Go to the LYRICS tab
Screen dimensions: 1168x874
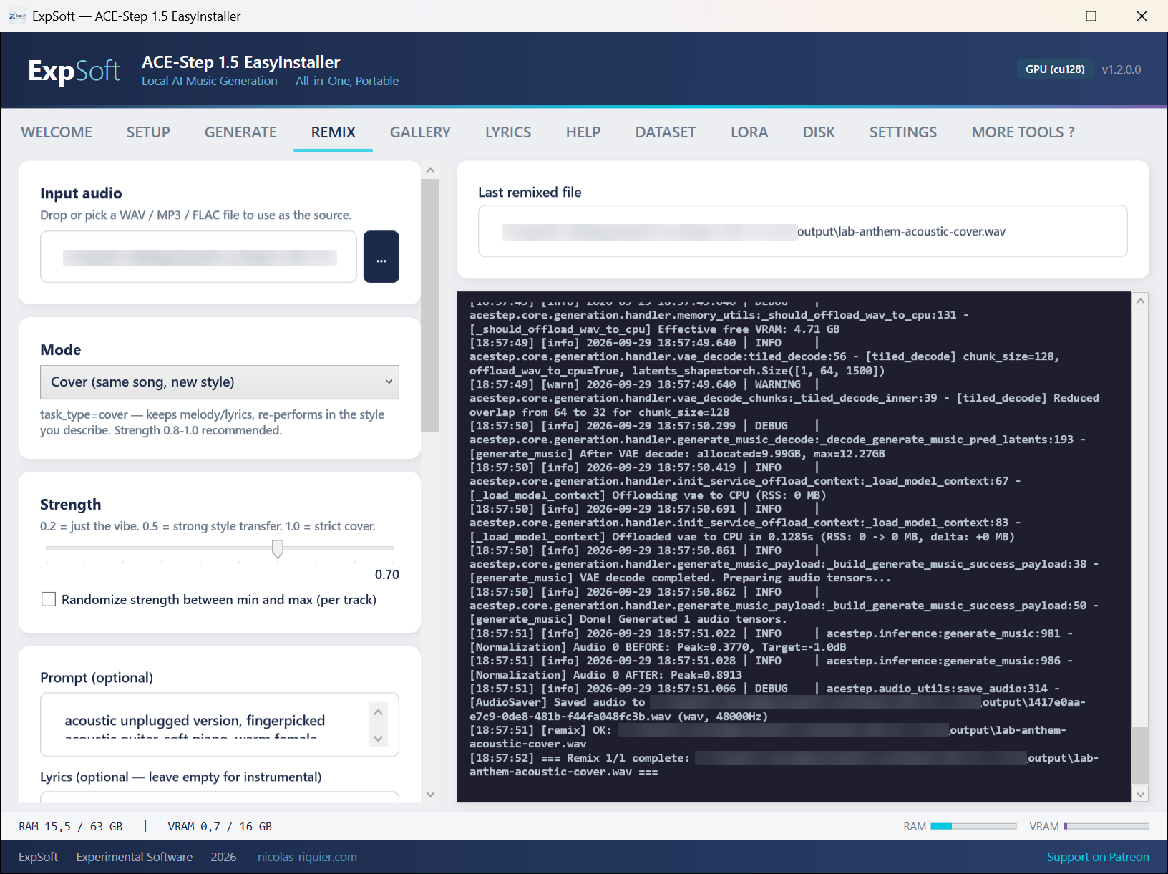508,132
